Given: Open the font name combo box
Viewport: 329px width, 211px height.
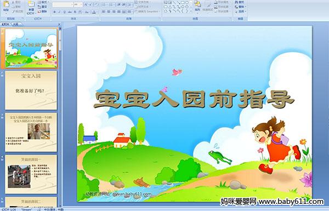Looking at the screenshot, I should click(x=63, y=4).
